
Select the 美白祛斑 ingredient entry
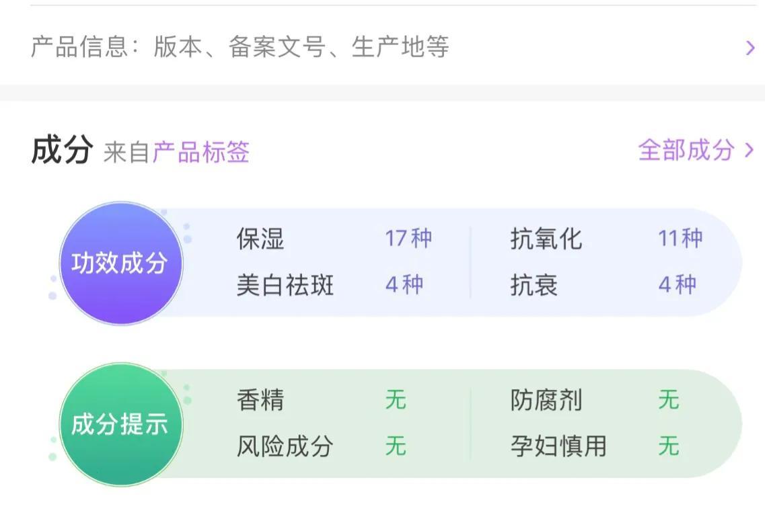click(x=285, y=285)
